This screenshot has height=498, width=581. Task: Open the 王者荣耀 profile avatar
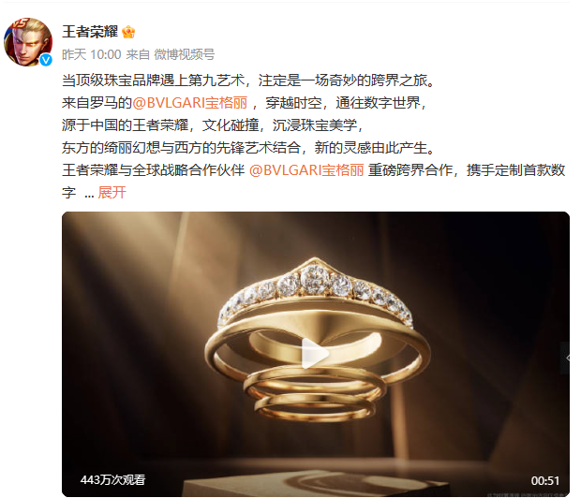pyautogui.click(x=28, y=42)
